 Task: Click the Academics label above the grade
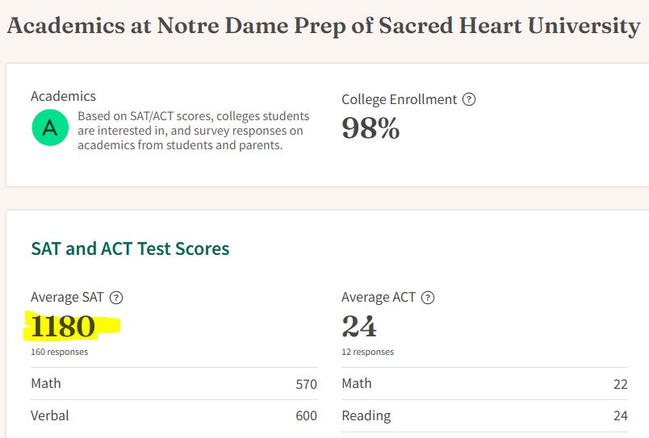63,96
